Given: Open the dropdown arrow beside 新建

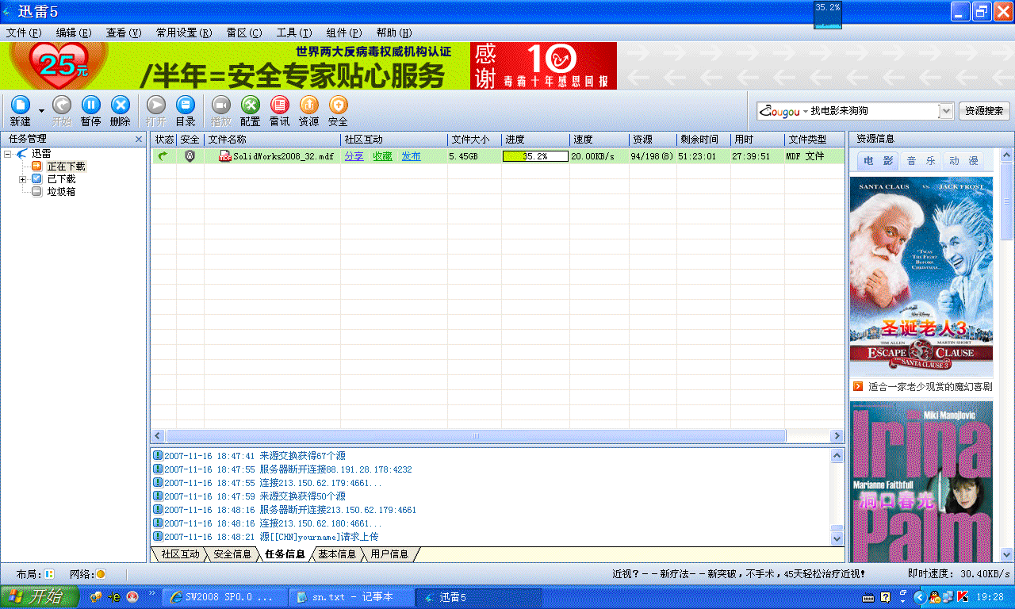Looking at the screenshot, I should (41, 112).
